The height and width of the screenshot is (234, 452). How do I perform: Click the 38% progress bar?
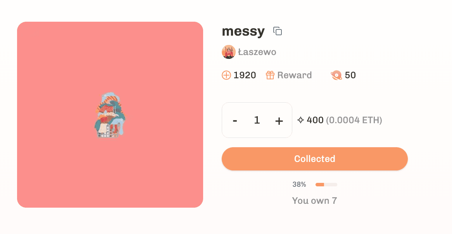click(x=326, y=184)
